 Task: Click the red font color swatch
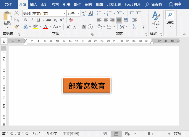click(45, 27)
